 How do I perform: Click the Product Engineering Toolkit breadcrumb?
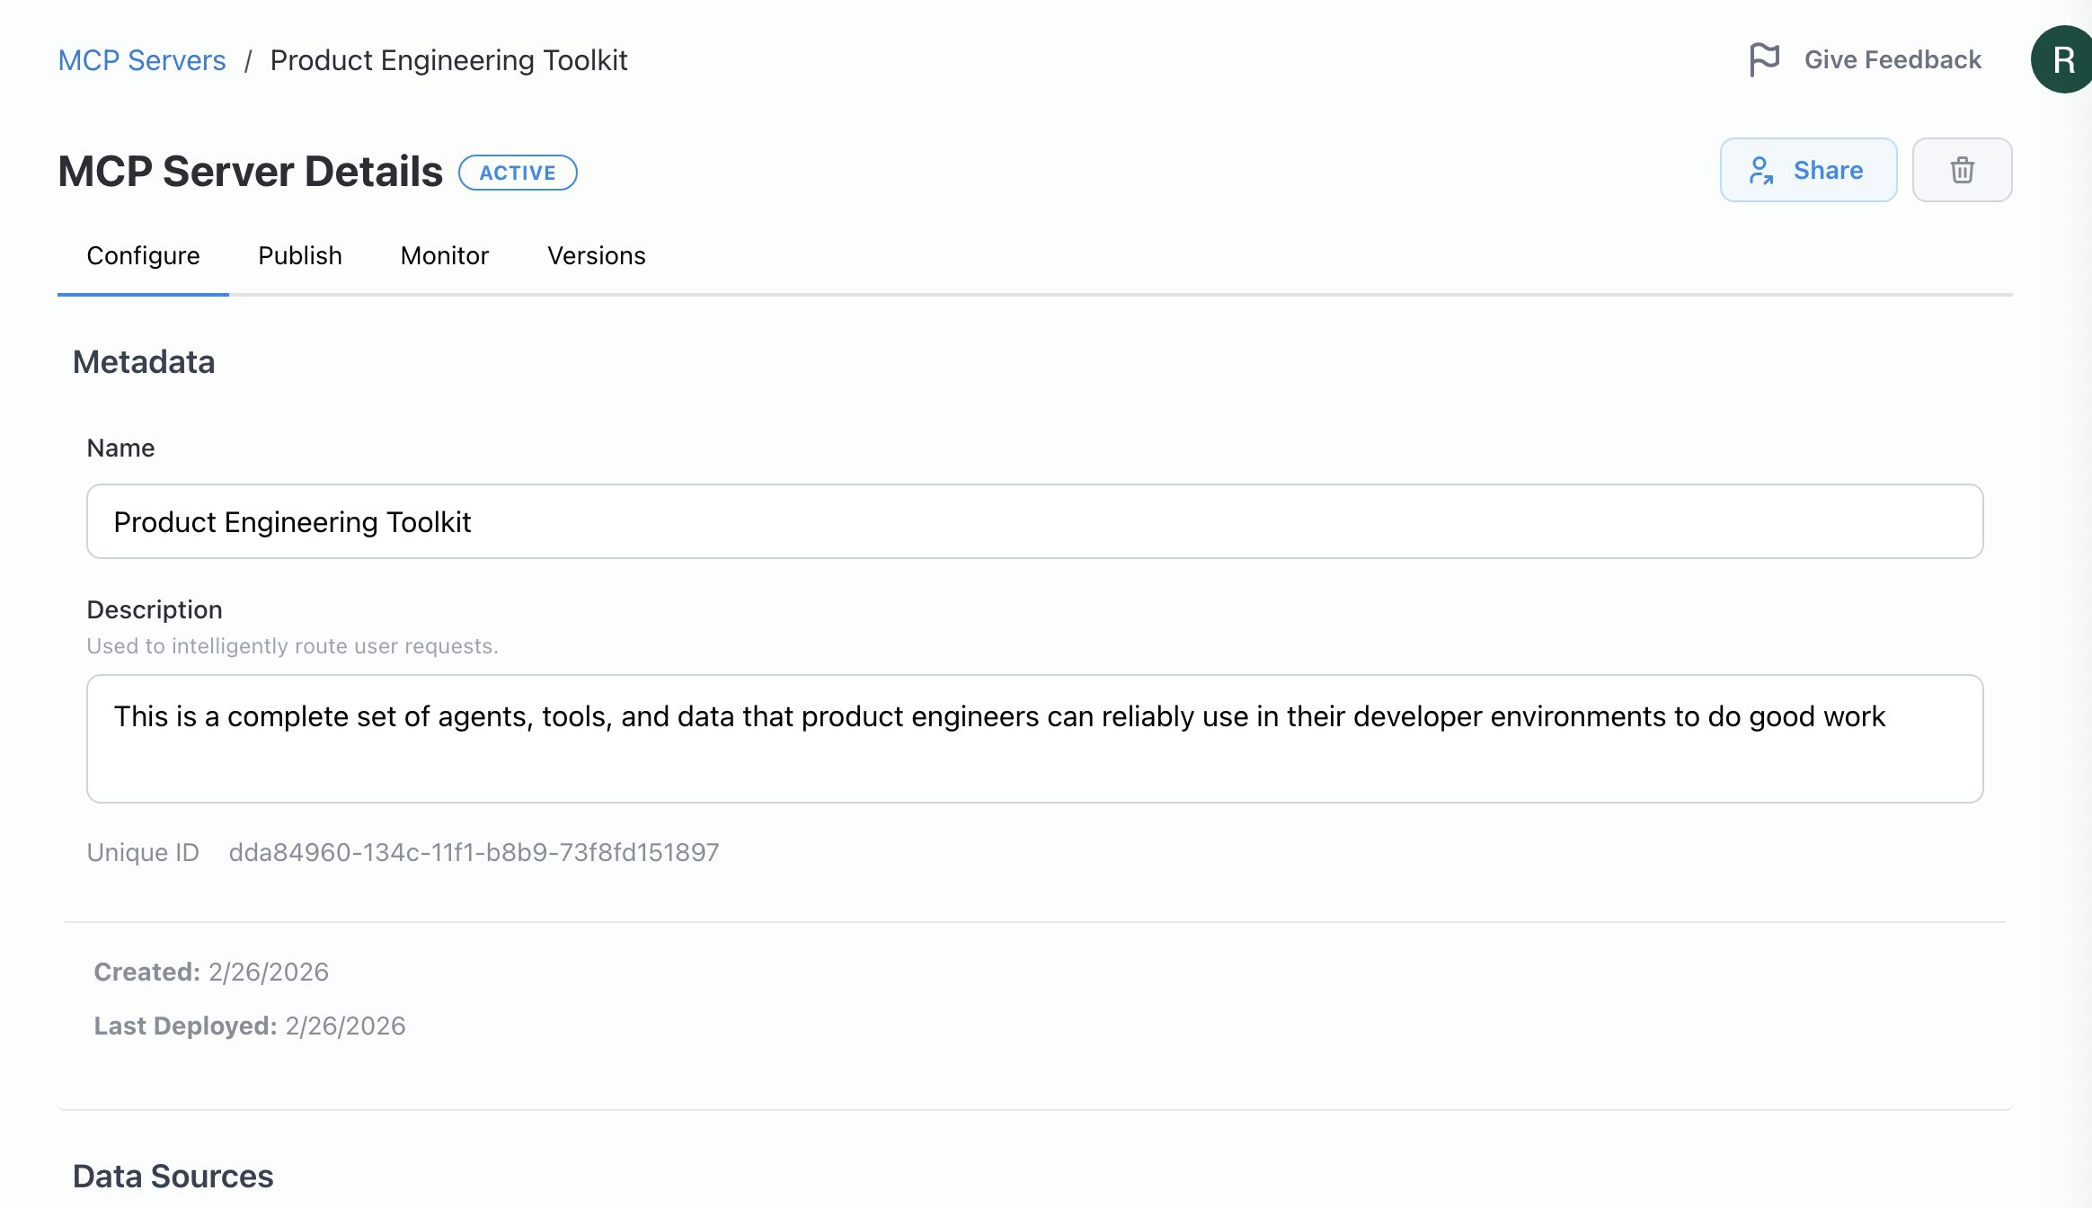click(x=448, y=59)
